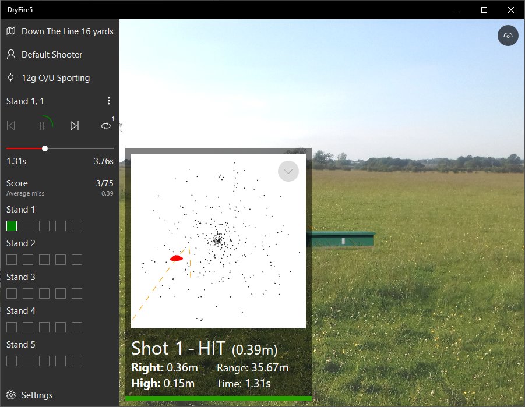Click the Default Shooter profile entry

52,55
